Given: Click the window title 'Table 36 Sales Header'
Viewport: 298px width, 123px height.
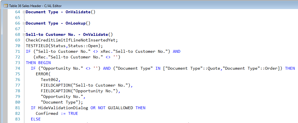Looking at the screenshot, I should [35, 6].
